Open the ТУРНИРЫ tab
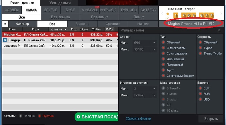Viewport: 226px width, 125px height. [129, 10]
